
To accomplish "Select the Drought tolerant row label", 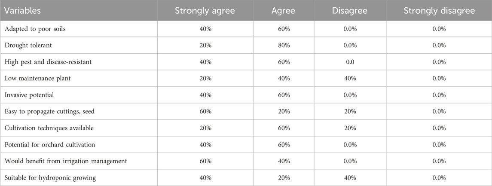I will [x=28, y=46].
